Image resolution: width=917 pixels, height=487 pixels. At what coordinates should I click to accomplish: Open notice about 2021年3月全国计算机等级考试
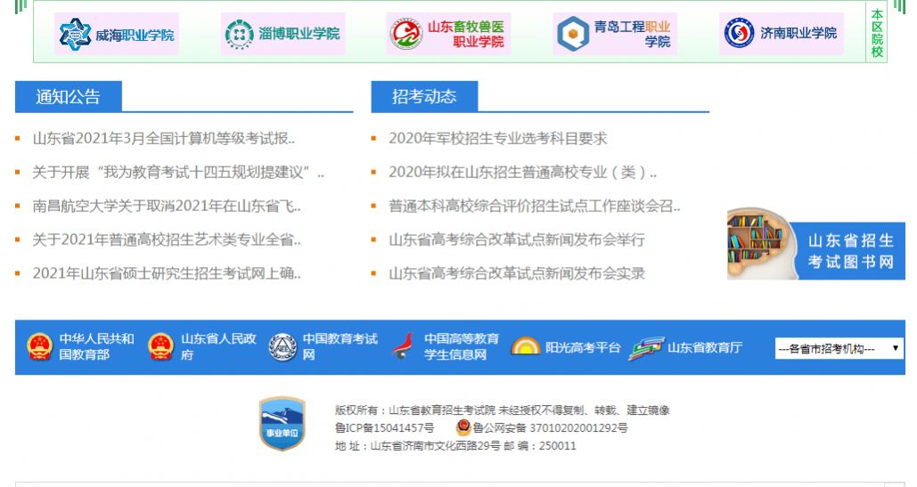(x=164, y=138)
